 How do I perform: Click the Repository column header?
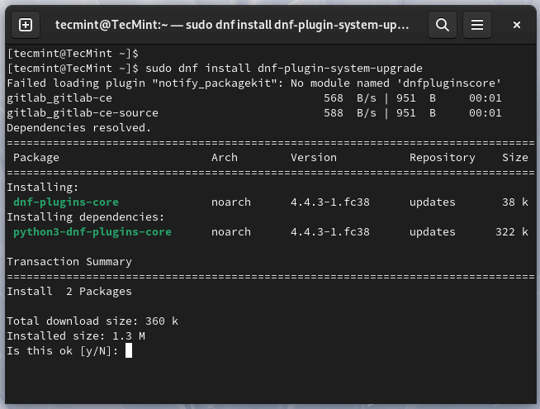[x=443, y=158]
